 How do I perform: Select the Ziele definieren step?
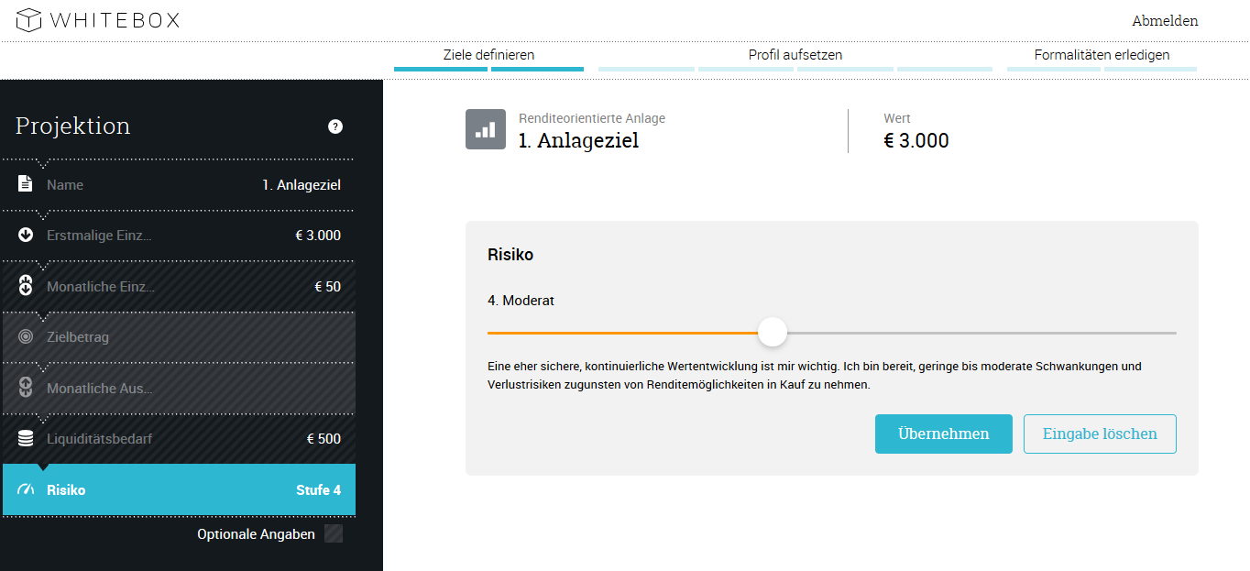[488, 55]
